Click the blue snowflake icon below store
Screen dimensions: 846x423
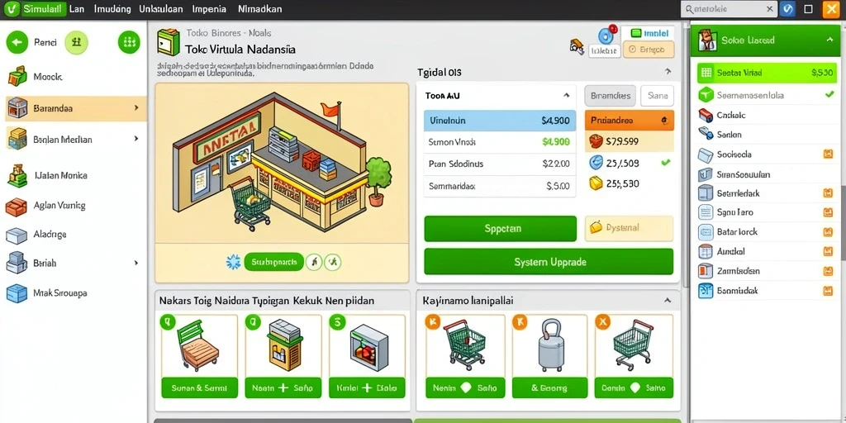(233, 262)
